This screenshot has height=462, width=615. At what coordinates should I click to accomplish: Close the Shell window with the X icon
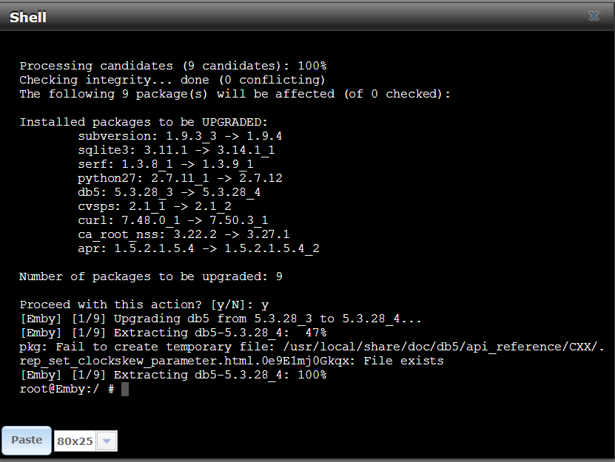click(594, 16)
